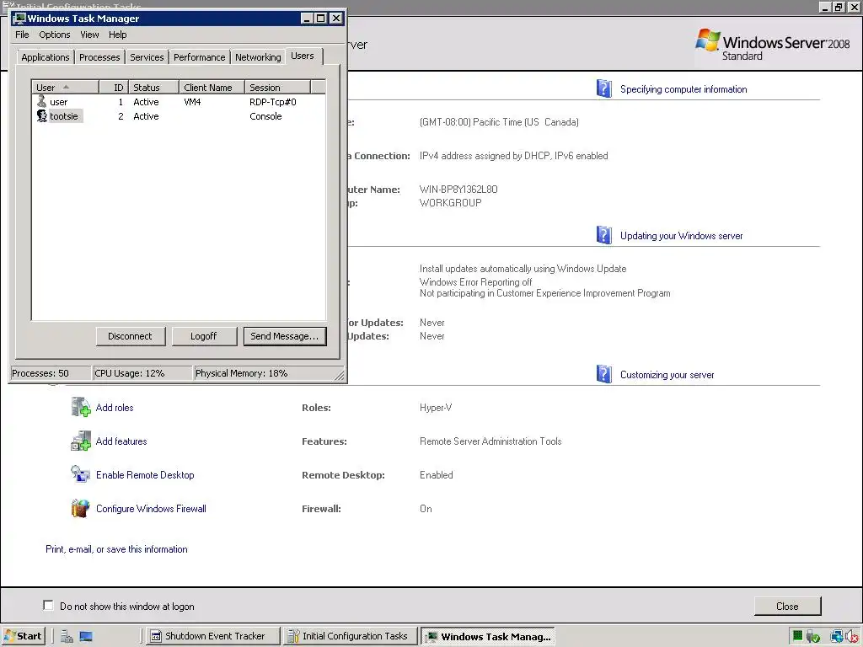863x647 pixels.
Task: Open 'Specifying computer information' help link
Action: (x=683, y=89)
